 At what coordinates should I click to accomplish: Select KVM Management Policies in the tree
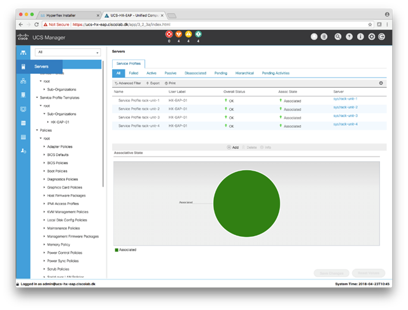click(67, 211)
